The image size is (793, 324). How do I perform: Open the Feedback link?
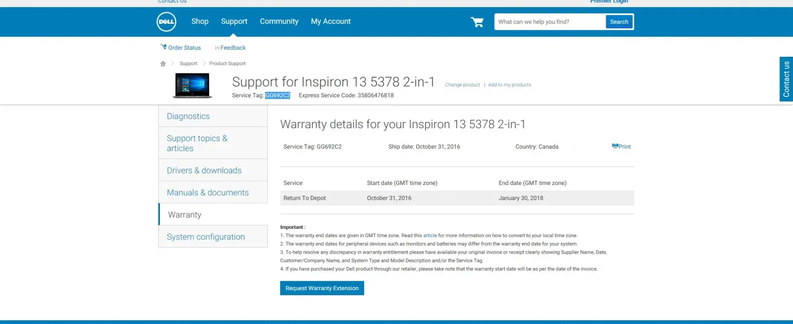230,48
